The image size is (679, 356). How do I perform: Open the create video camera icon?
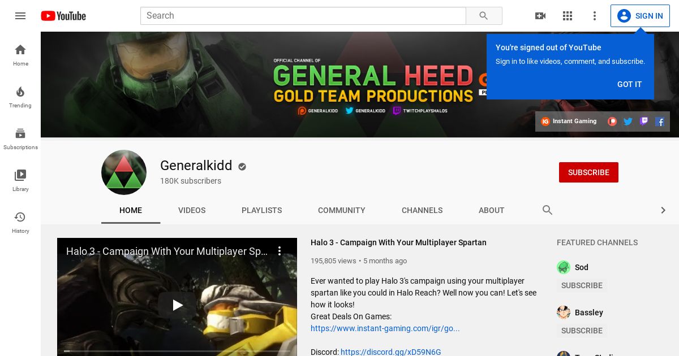540,16
